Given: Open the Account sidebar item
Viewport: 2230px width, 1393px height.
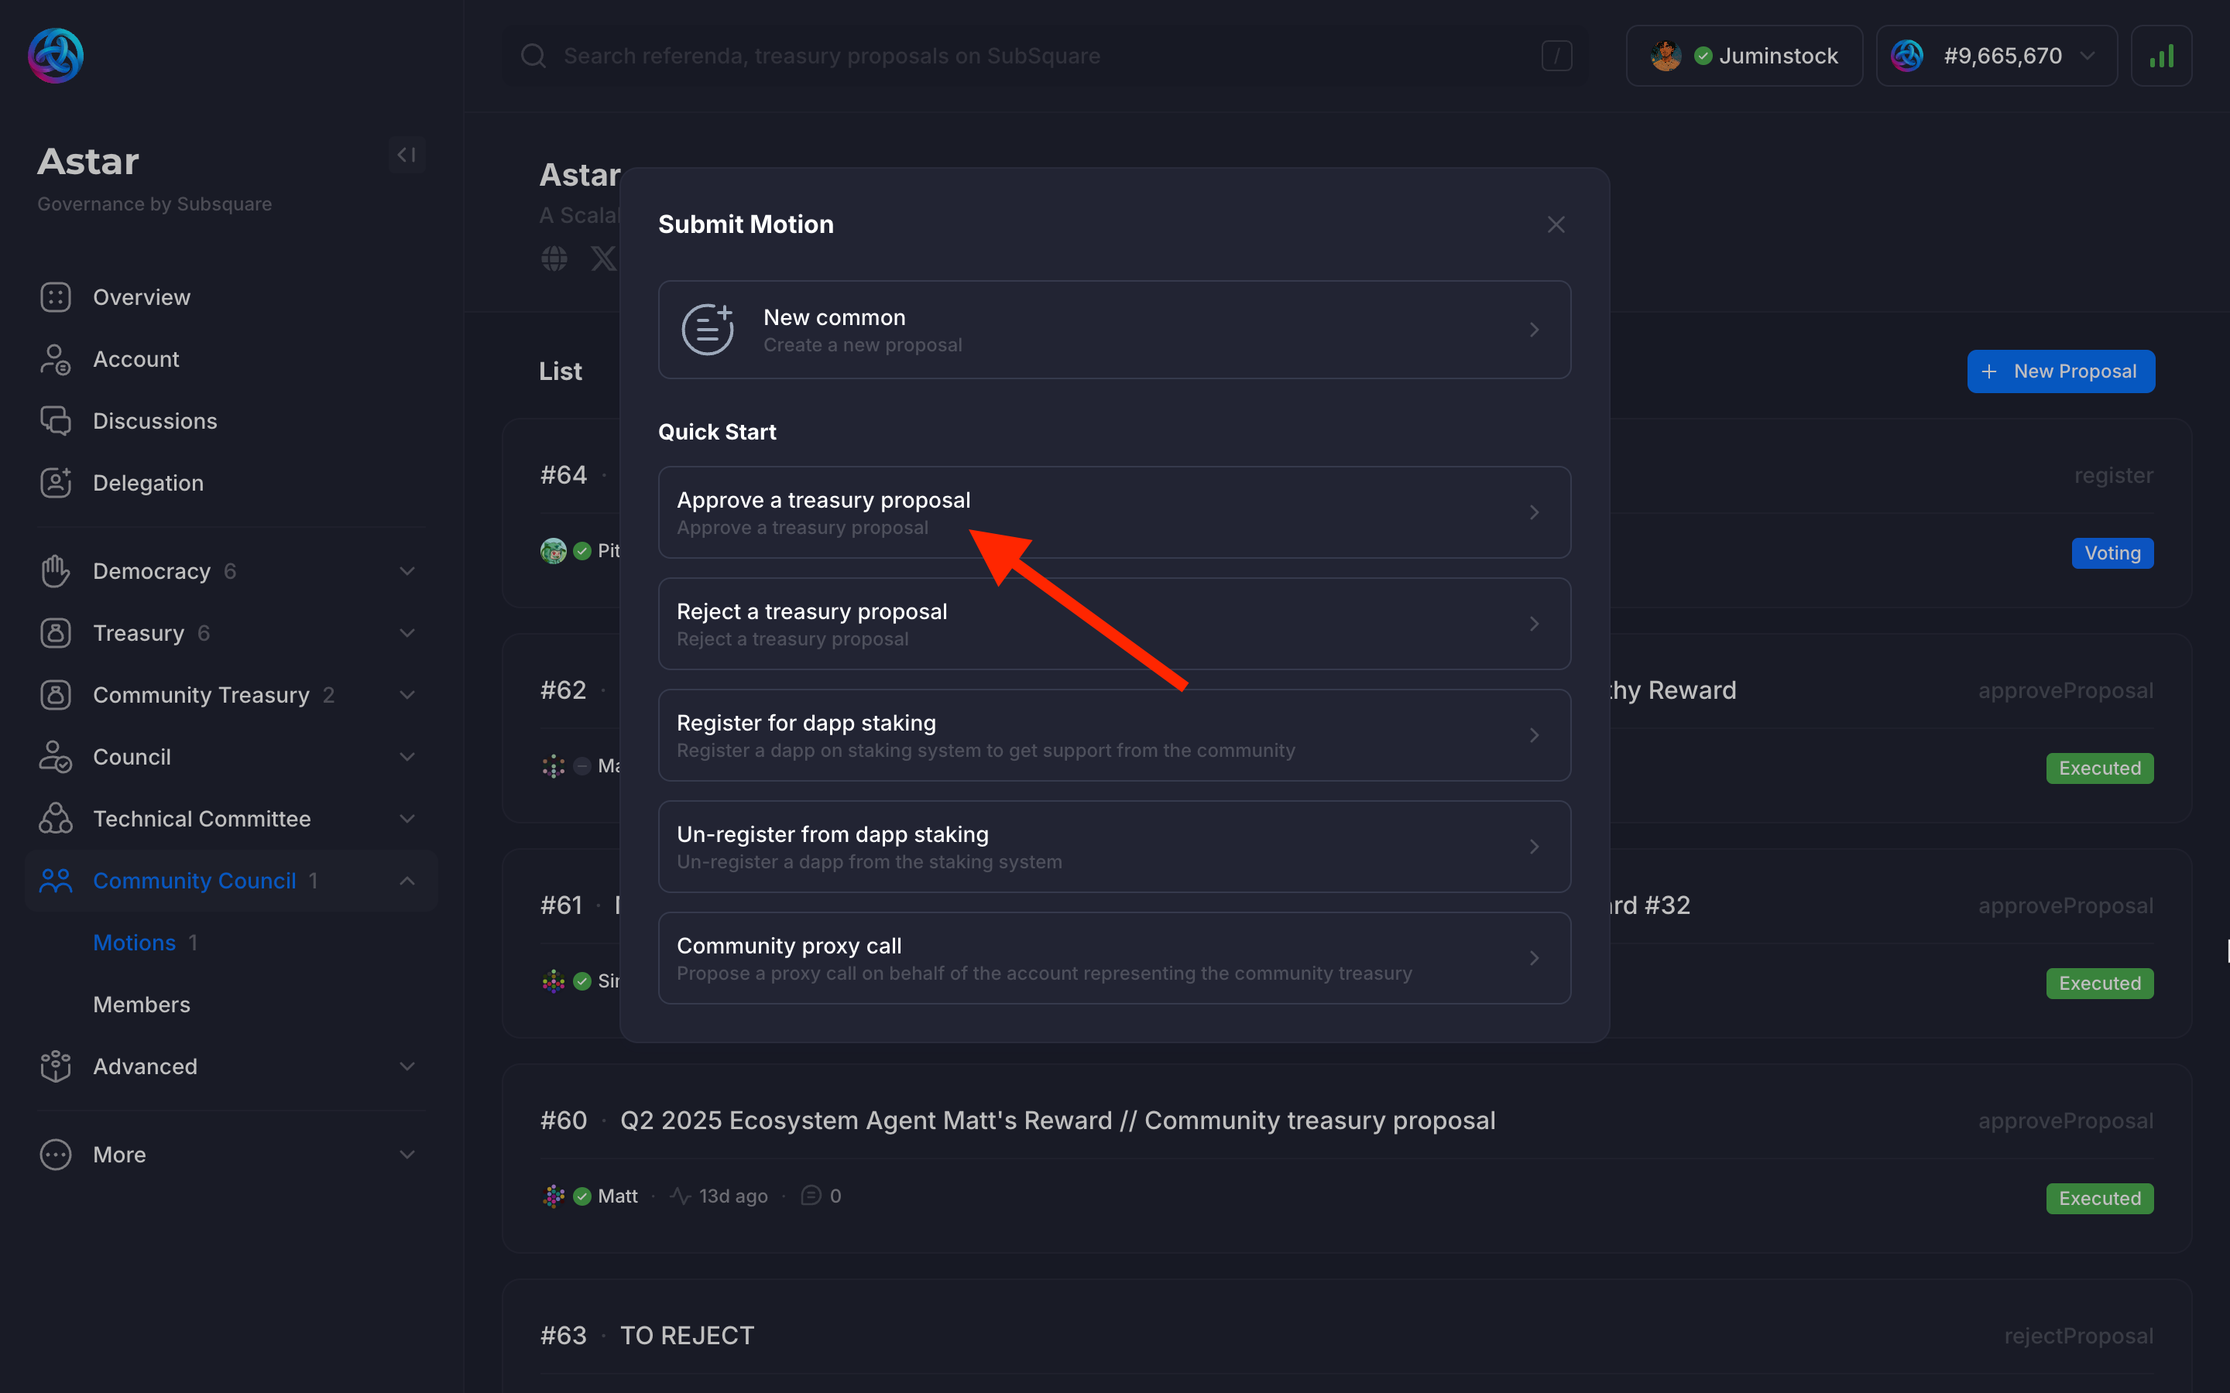Looking at the screenshot, I should (x=136, y=359).
